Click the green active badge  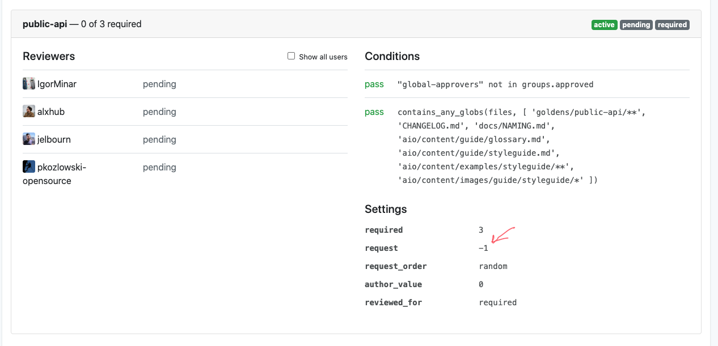(604, 25)
